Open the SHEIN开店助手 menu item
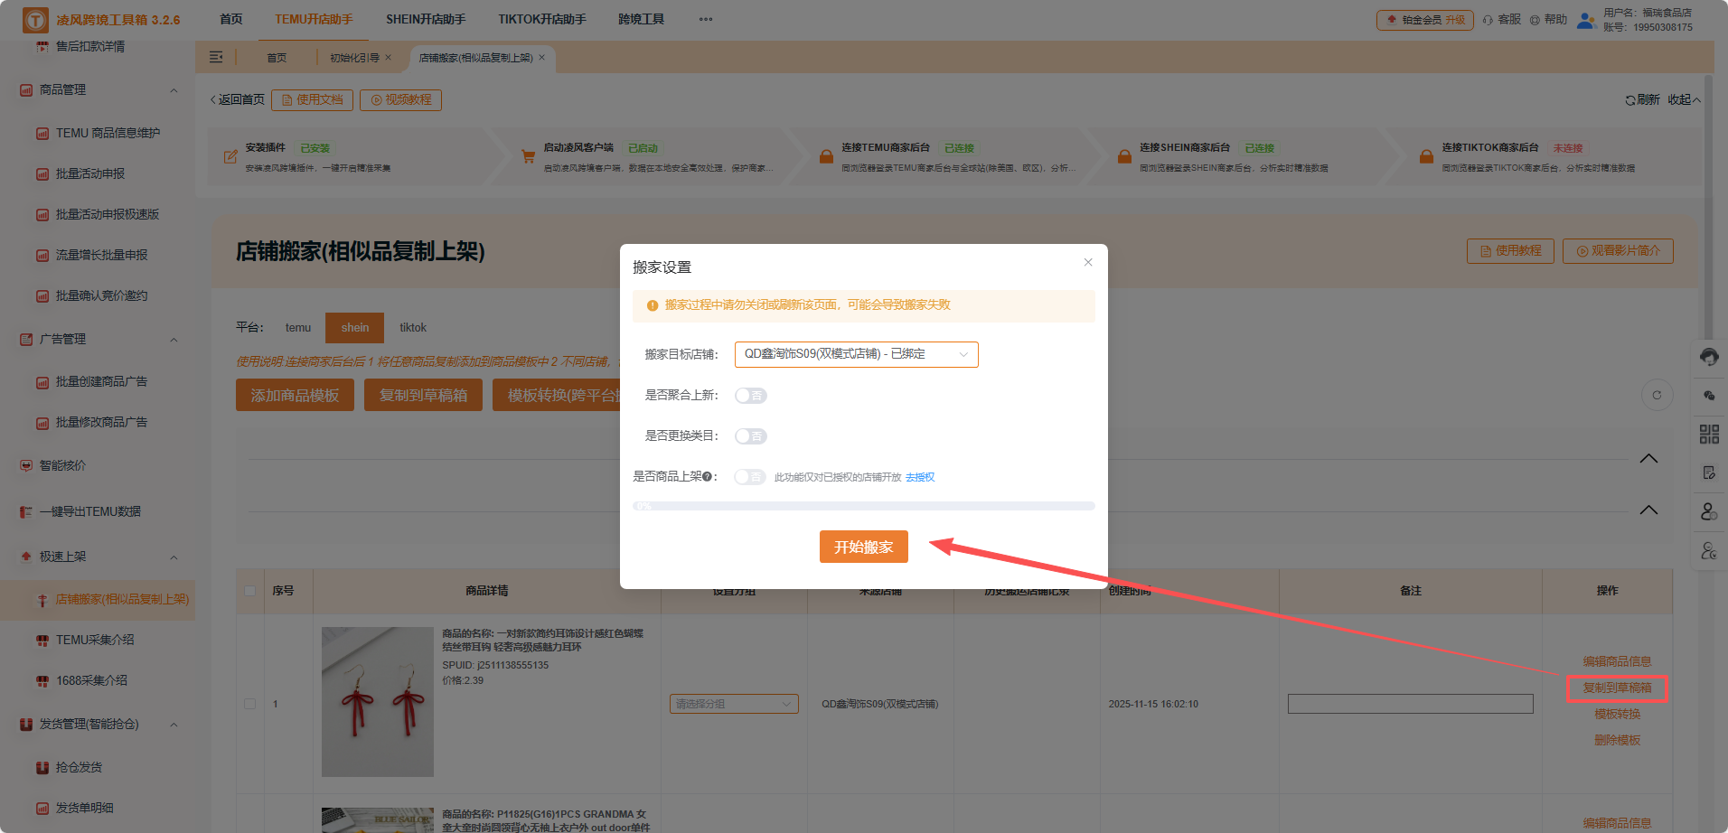1728x833 pixels. (426, 18)
